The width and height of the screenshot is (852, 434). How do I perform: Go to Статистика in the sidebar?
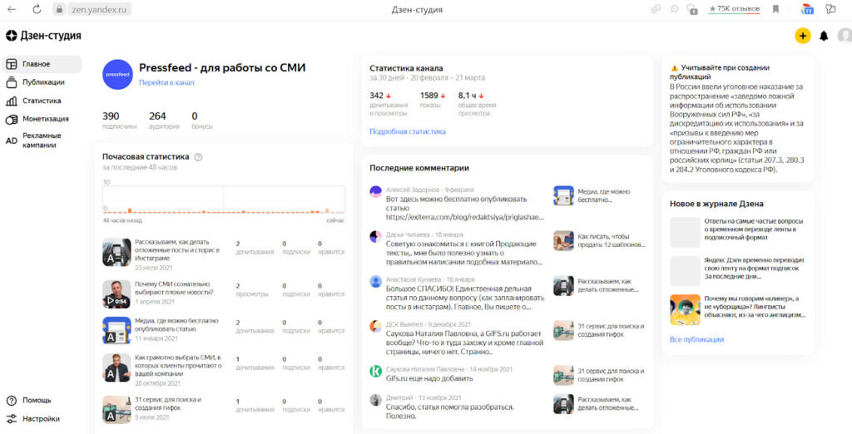[41, 101]
